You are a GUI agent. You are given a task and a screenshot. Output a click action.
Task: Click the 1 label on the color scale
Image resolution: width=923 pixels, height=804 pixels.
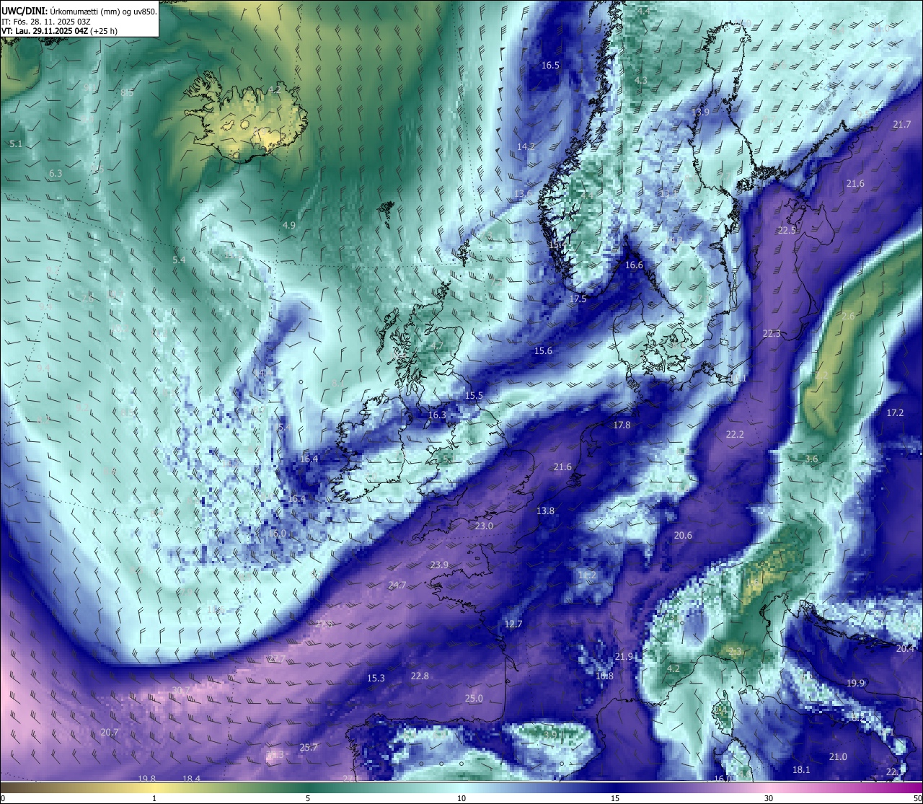pyautogui.click(x=154, y=798)
